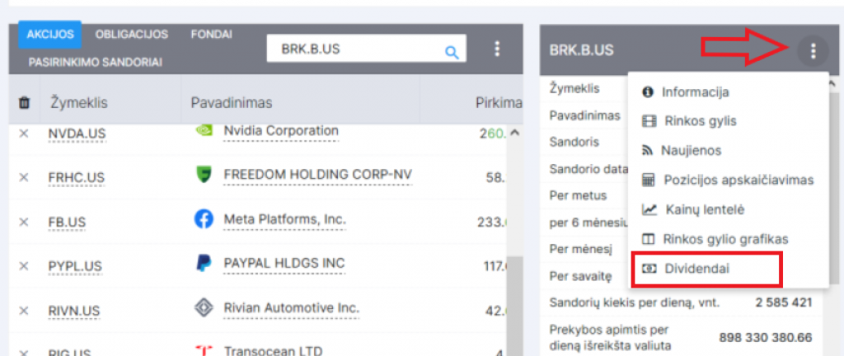Remove PYPL.US row with X icon
The image size is (844, 356).
pos(24,266)
